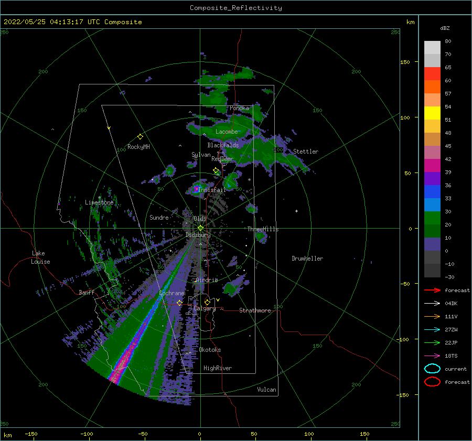Click the RedDeer city label
Viewport: 472px width, 441px height.
coord(222,159)
